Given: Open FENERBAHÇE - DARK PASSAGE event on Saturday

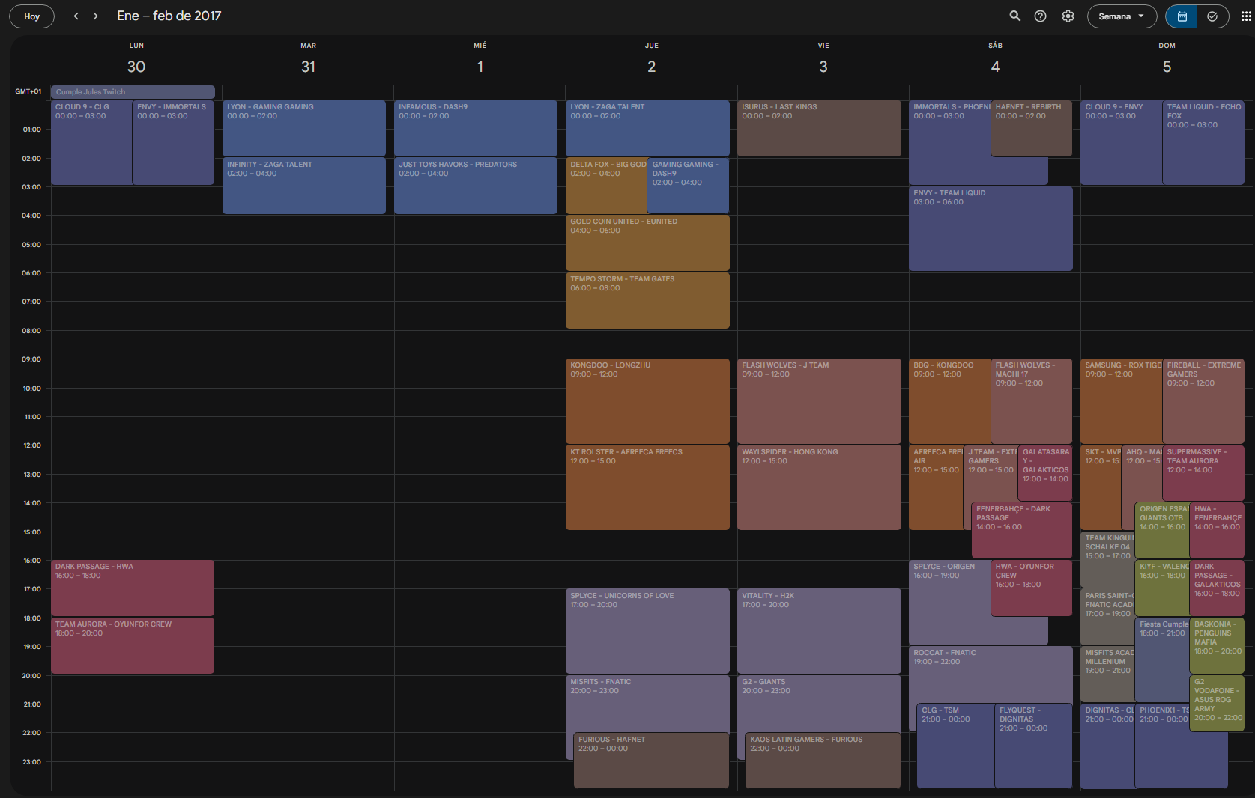Looking at the screenshot, I should pos(1021,530).
